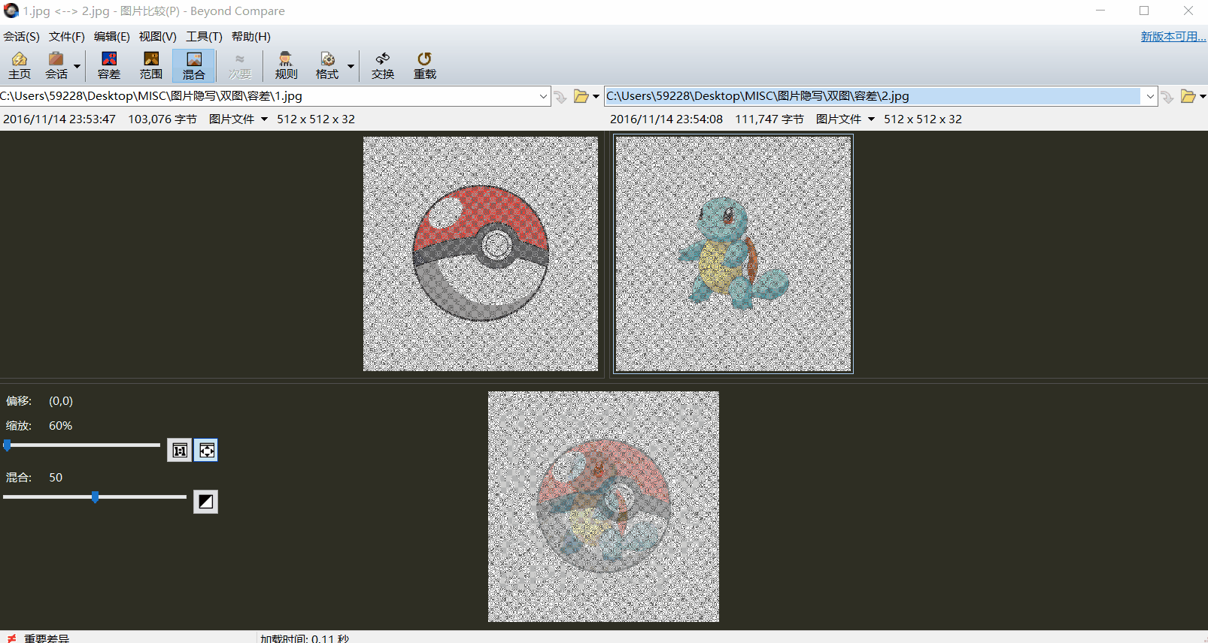Open the 视图(V) menu
This screenshot has height=643, width=1208.
pyautogui.click(x=158, y=36)
